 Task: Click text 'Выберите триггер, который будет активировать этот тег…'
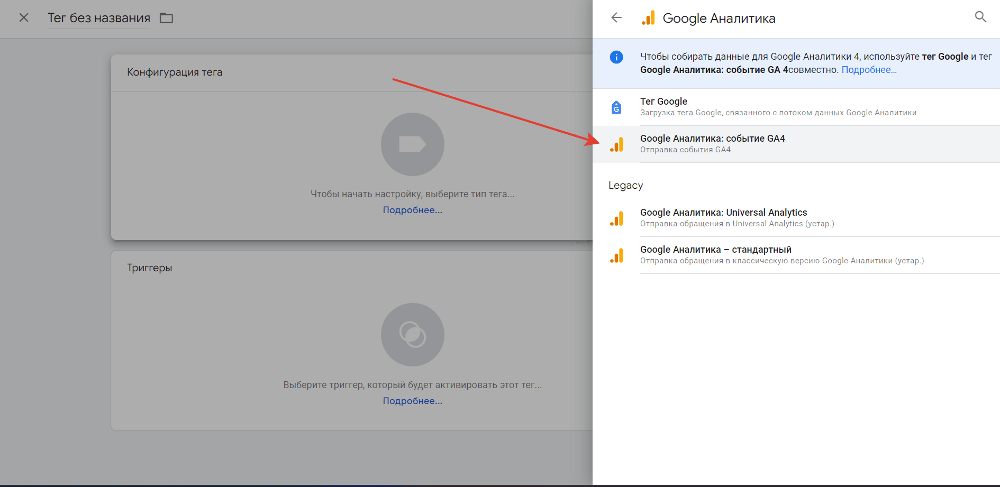coord(413,385)
